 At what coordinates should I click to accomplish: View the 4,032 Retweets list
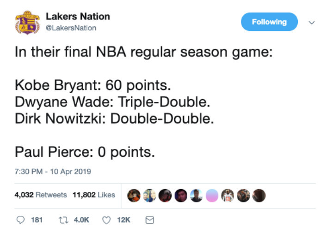click(x=41, y=195)
